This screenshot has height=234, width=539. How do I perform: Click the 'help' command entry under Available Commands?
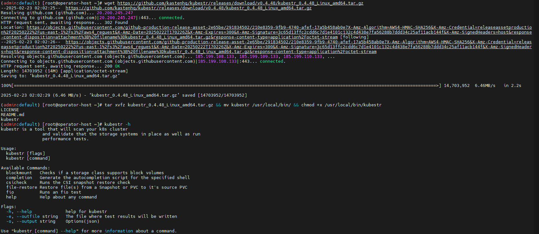[11, 197]
